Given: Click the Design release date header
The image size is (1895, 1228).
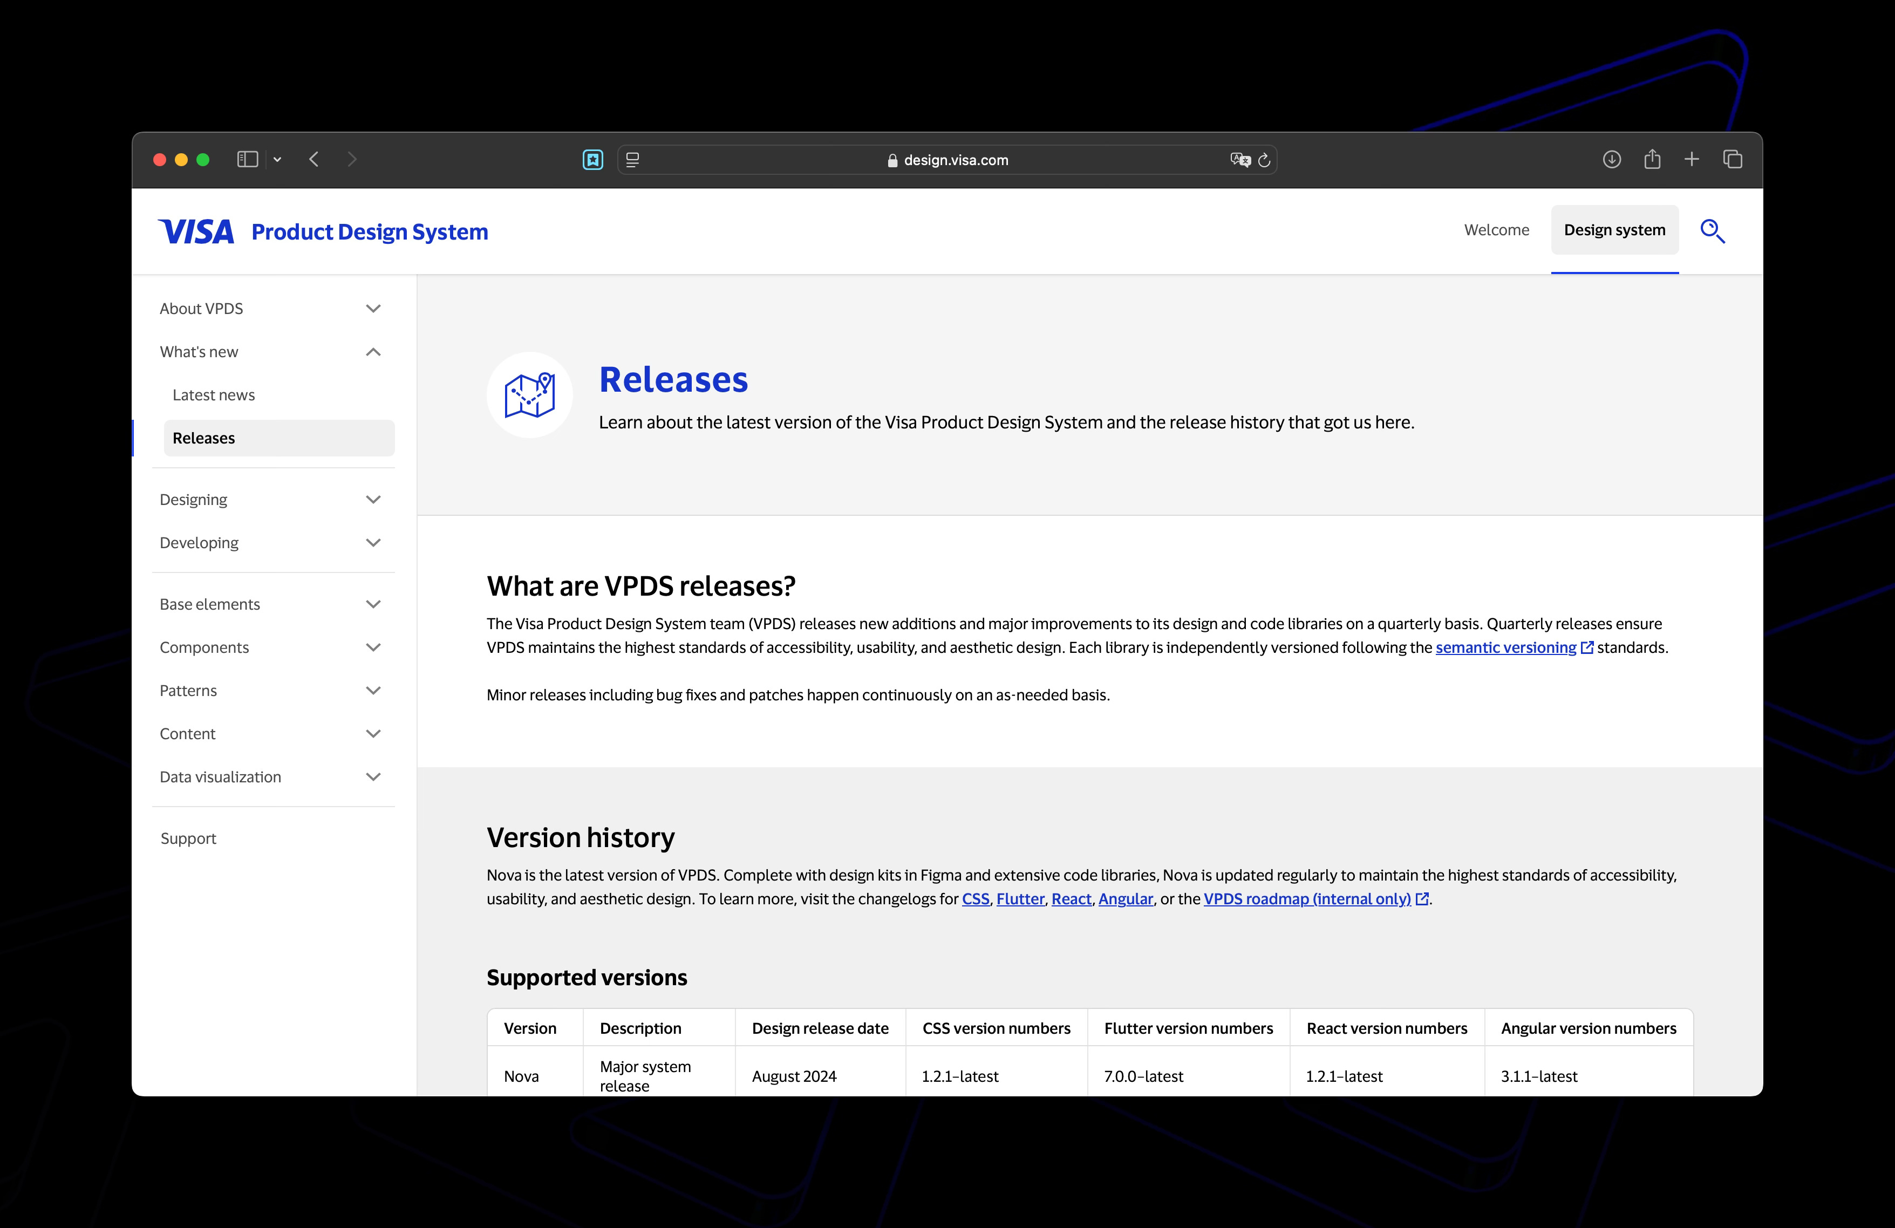Looking at the screenshot, I should (x=820, y=1028).
